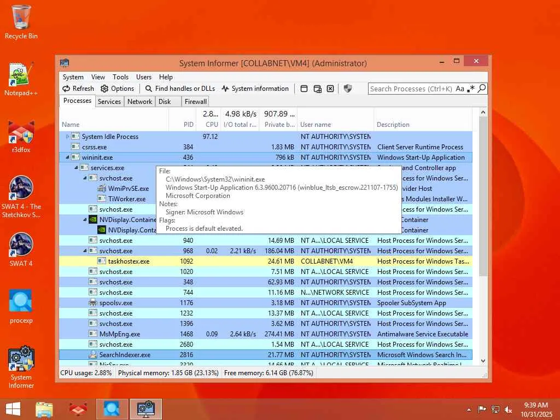This screenshot has width=560, height=420.
Task: Click the SearchIndexer.exe process icon
Action: (93, 354)
